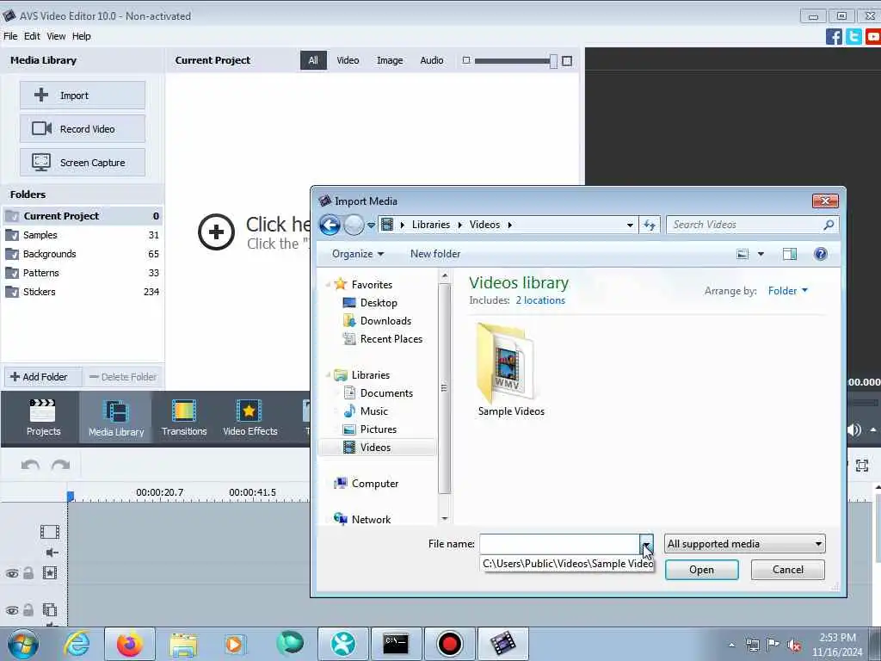
Task: Open the view options dropdown arrow
Action: point(761,254)
